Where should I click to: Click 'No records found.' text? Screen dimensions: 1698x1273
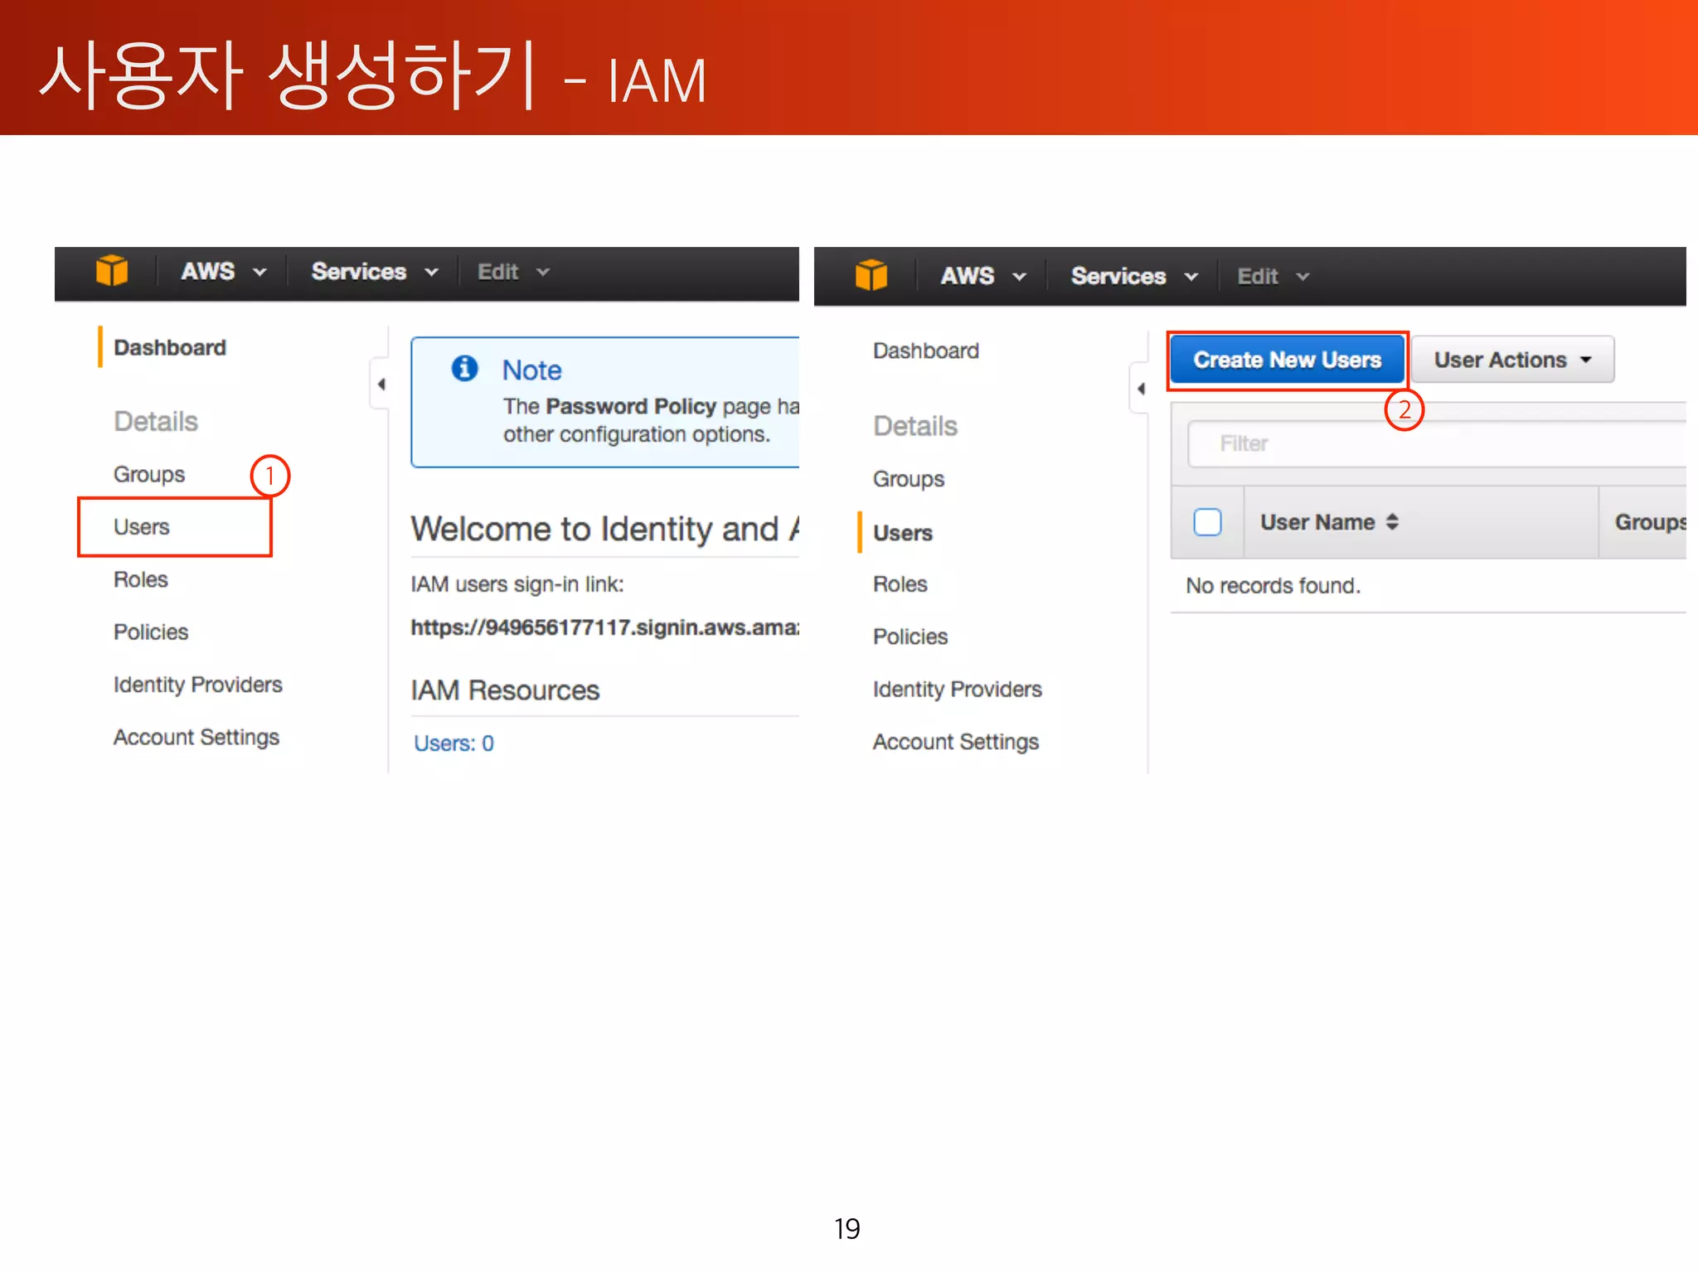(1273, 586)
